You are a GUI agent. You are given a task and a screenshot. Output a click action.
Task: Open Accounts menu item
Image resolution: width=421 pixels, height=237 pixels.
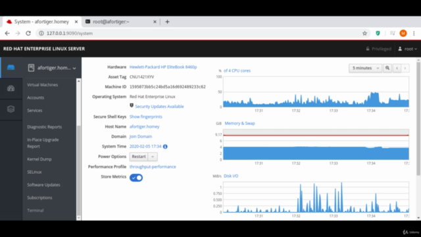pos(36,98)
